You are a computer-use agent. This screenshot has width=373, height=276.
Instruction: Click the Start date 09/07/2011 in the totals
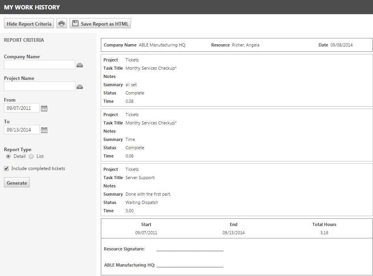146,233
